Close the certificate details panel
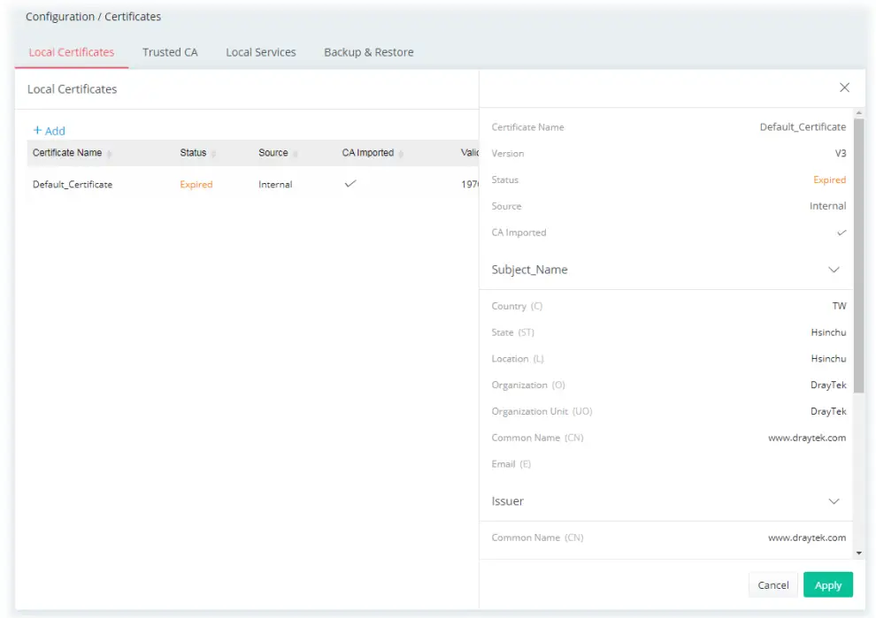This screenshot has width=876, height=618. 844,88
